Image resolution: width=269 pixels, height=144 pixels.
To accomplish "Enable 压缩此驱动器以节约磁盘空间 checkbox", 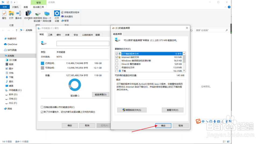I will pos(42,107).
